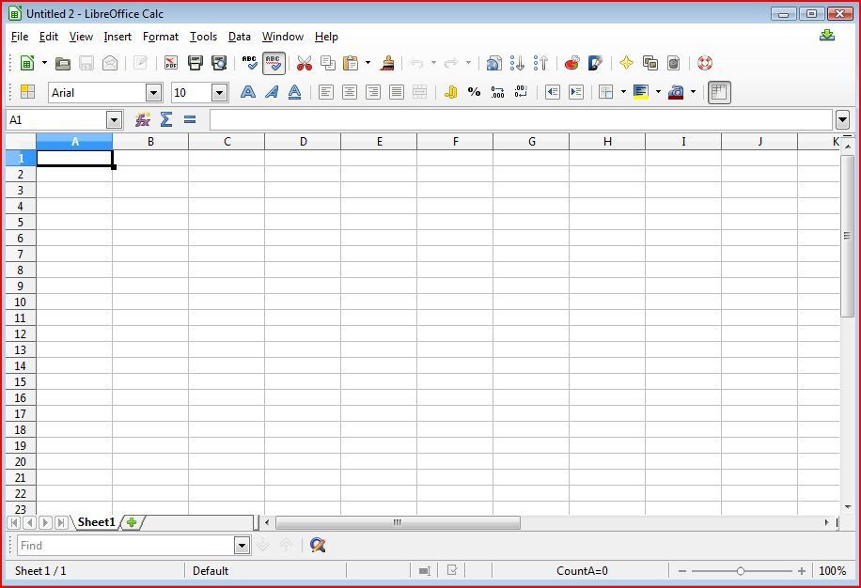The height and width of the screenshot is (588, 861).
Task: Toggle AutoSpellcheck on the toolbar
Action: [274, 63]
